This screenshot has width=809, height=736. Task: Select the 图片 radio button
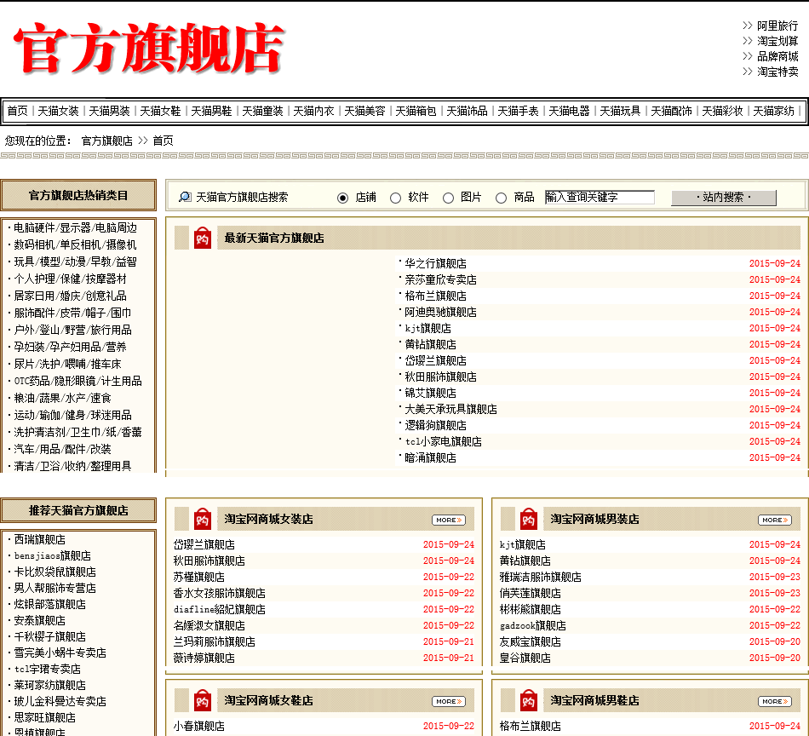tap(448, 198)
